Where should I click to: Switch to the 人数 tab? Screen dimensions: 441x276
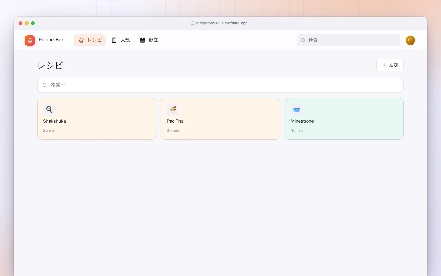121,40
